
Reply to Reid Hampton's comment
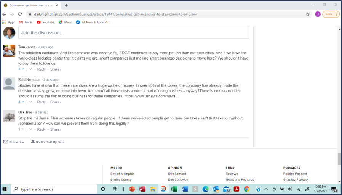[42, 102]
